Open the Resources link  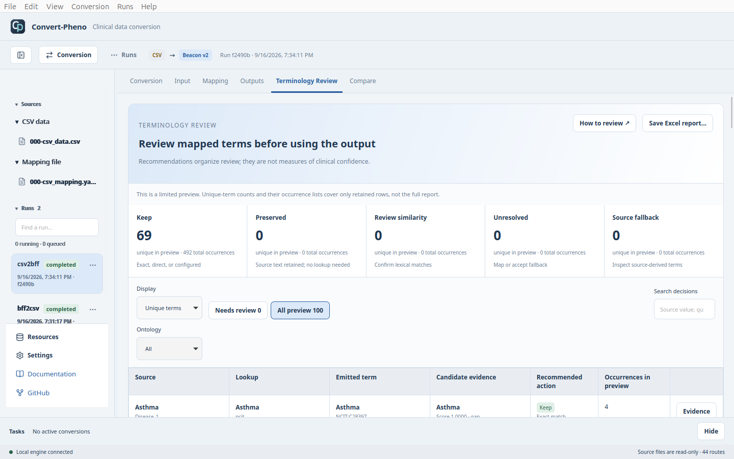click(x=43, y=337)
